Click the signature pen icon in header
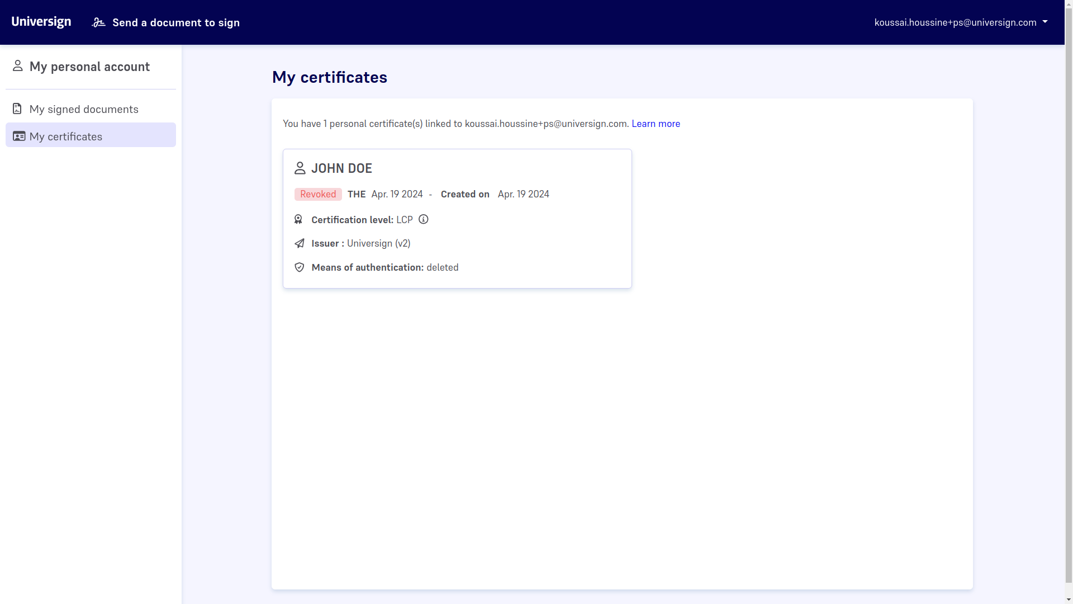This screenshot has width=1073, height=604. (98, 22)
